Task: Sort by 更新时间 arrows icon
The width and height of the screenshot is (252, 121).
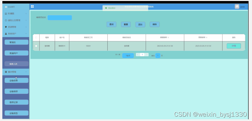Action: click(x=206, y=37)
